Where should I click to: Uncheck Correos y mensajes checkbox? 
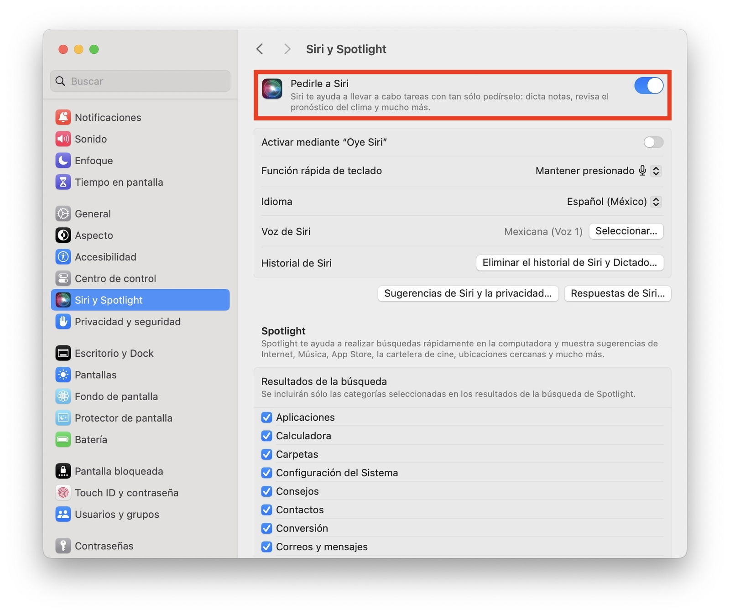point(266,547)
